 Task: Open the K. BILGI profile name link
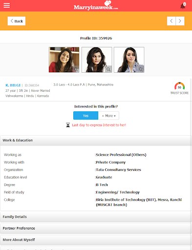(13, 85)
